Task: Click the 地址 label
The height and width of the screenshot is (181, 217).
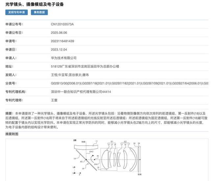Action: click(9, 67)
